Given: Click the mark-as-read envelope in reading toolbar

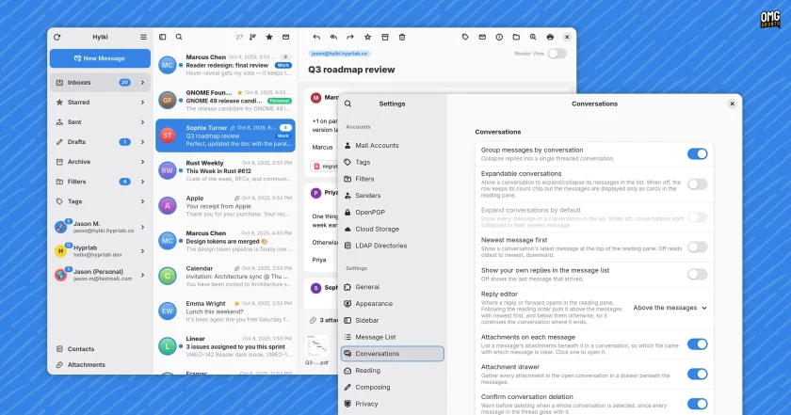Looking at the screenshot, I should (x=482, y=37).
